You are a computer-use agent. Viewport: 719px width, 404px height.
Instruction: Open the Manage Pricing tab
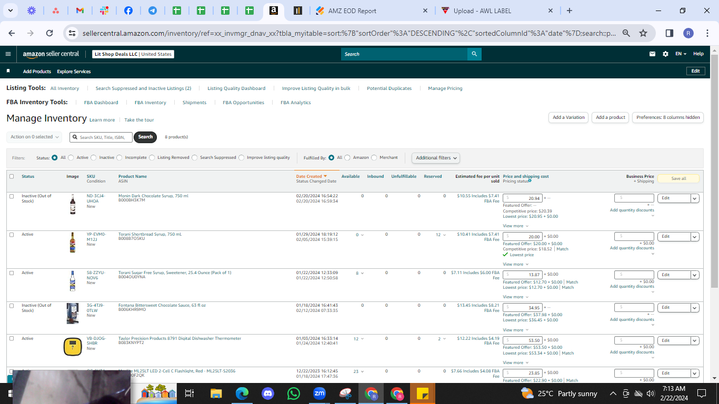[x=445, y=88]
